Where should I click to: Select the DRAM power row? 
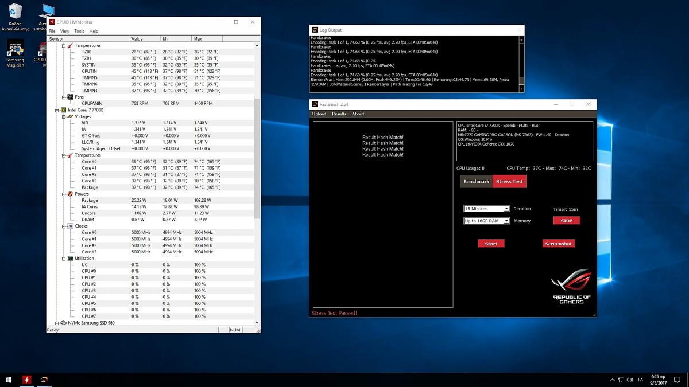point(150,220)
